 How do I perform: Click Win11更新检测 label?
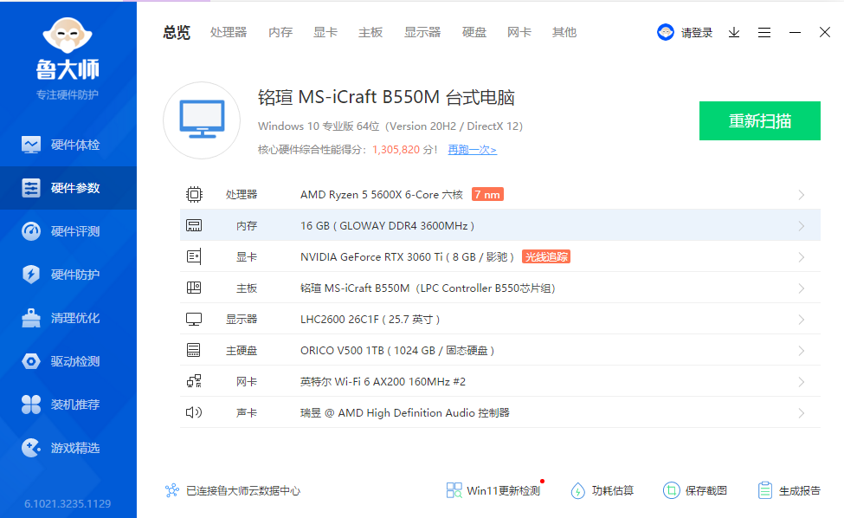pyautogui.click(x=503, y=490)
